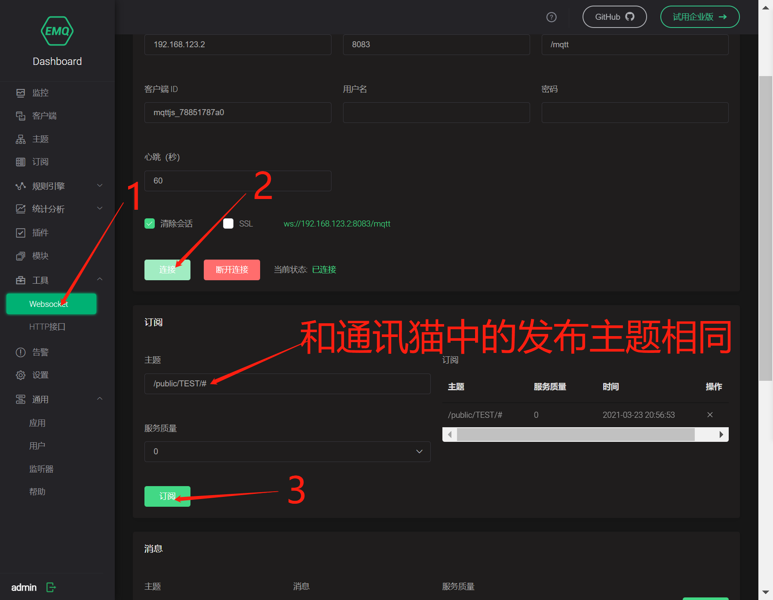Click the GitHub button
This screenshot has width=773, height=600.
614,17
